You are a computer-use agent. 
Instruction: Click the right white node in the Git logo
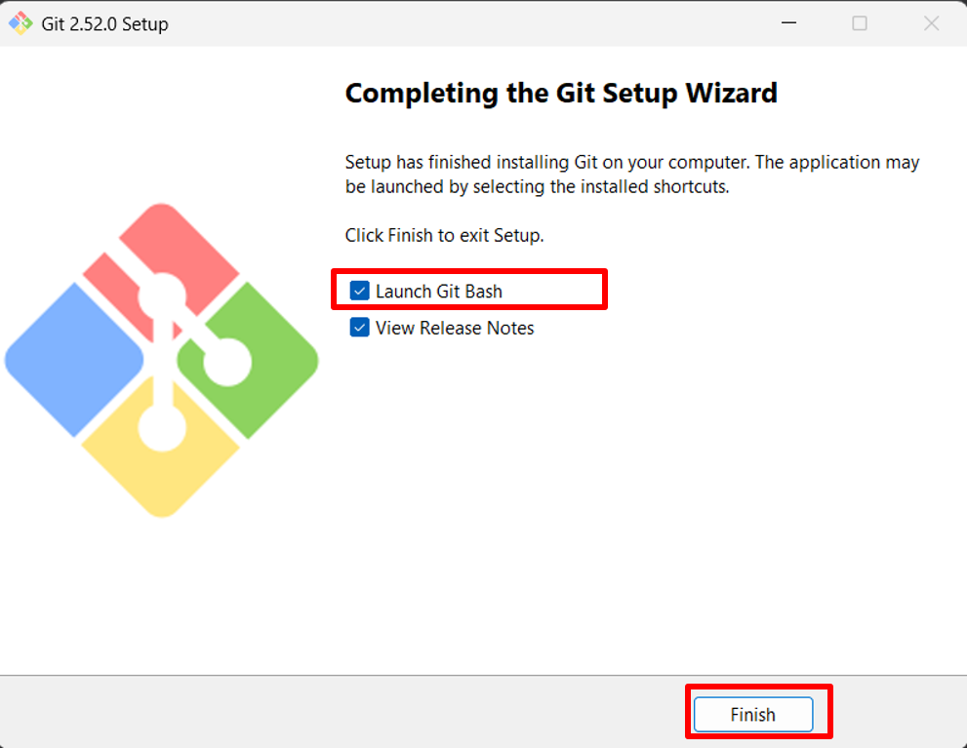click(x=227, y=362)
